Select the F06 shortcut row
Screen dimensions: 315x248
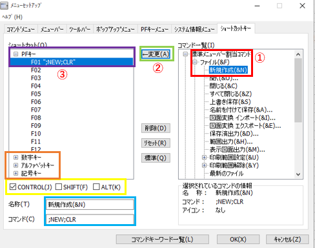36,102
